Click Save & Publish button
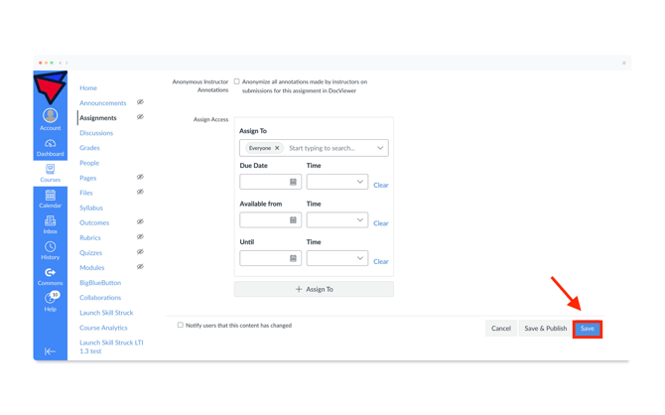The image size is (665, 415). 546,328
